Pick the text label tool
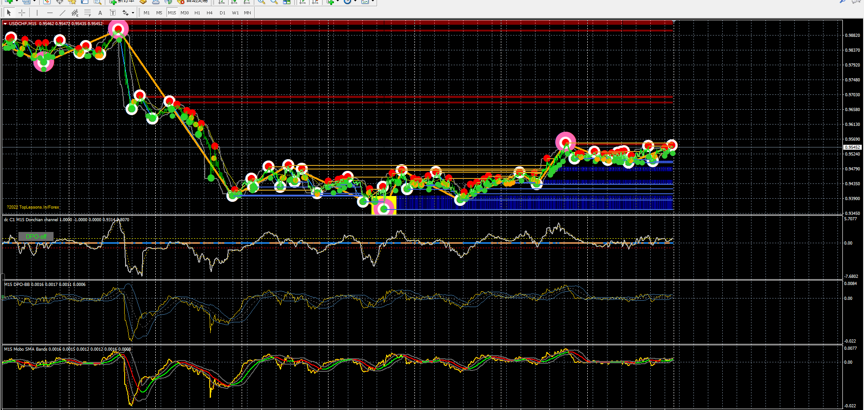 tap(113, 13)
